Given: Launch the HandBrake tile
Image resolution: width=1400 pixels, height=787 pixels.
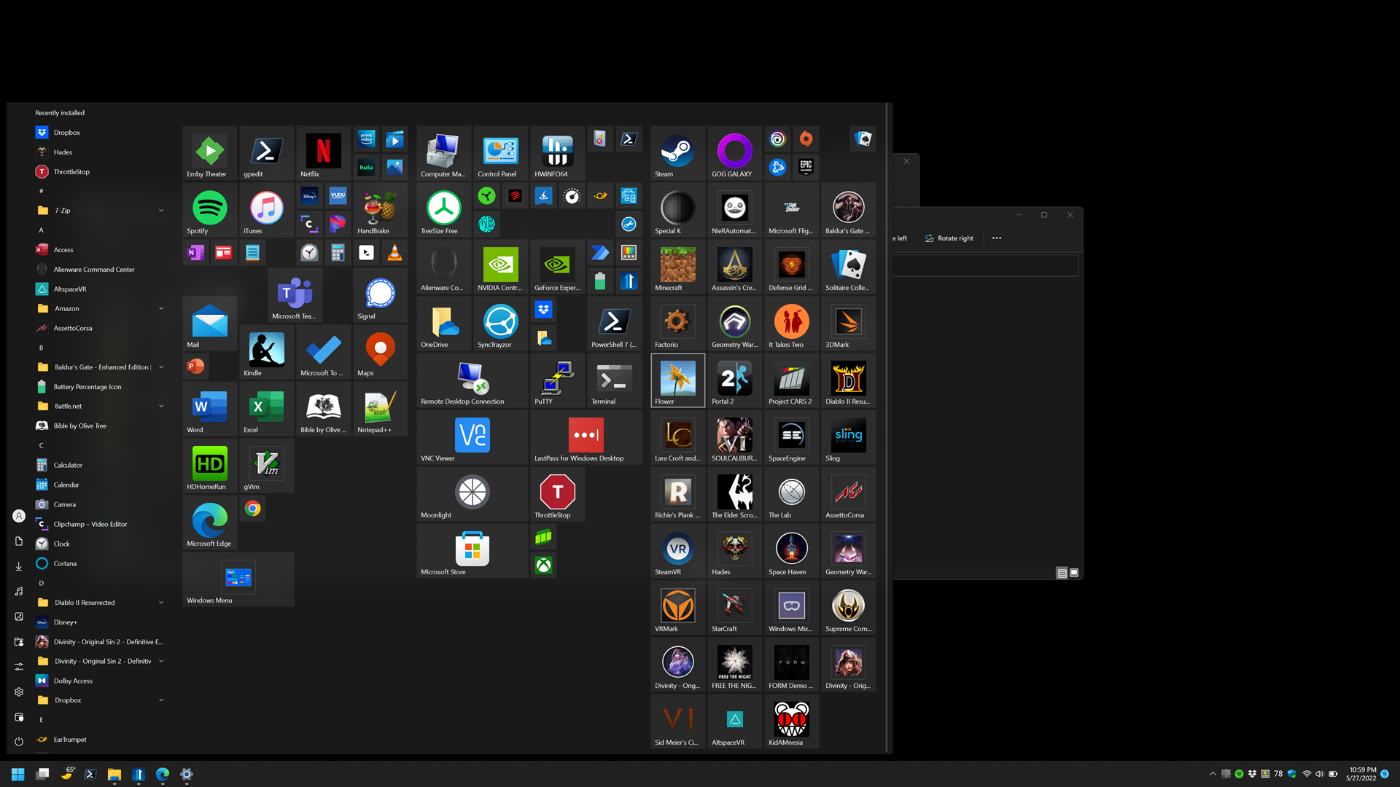Looking at the screenshot, I should [381, 209].
